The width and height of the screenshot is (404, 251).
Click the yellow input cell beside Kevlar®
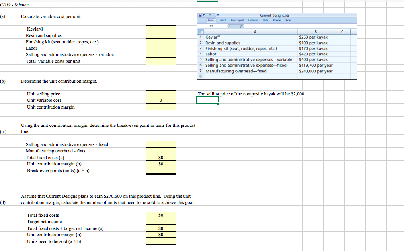pyautogui.click(x=160, y=29)
